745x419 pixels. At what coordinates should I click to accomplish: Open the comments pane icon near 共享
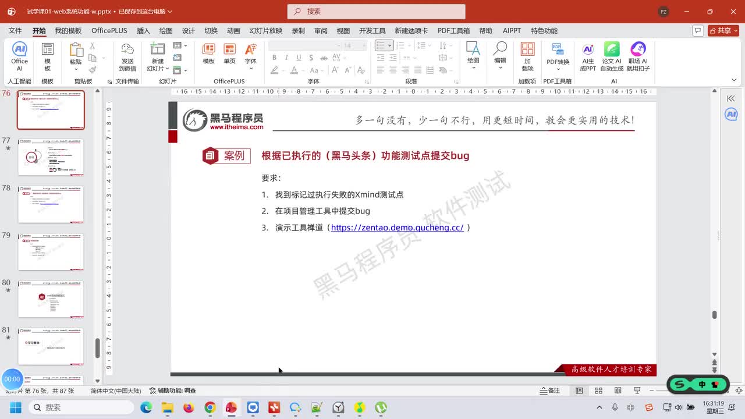point(698,30)
